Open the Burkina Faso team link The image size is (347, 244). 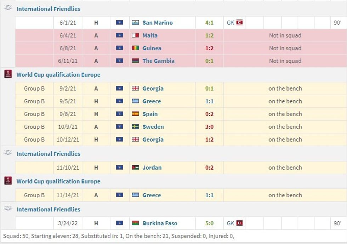click(160, 223)
